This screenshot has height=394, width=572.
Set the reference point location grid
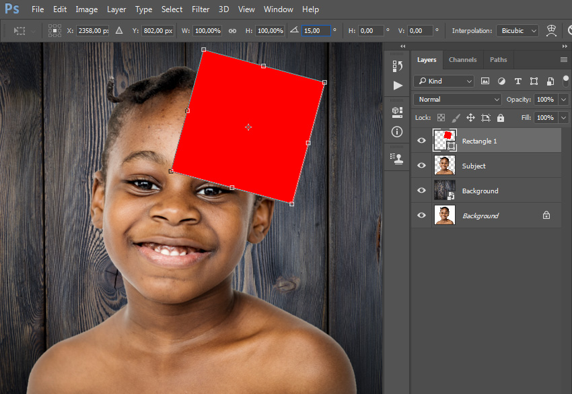[55, 31]
